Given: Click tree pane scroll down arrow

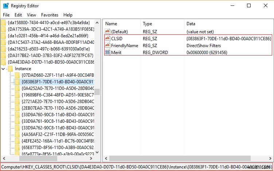Looking at the screenshot, I should pyautogui.click(x=97, y=152).
